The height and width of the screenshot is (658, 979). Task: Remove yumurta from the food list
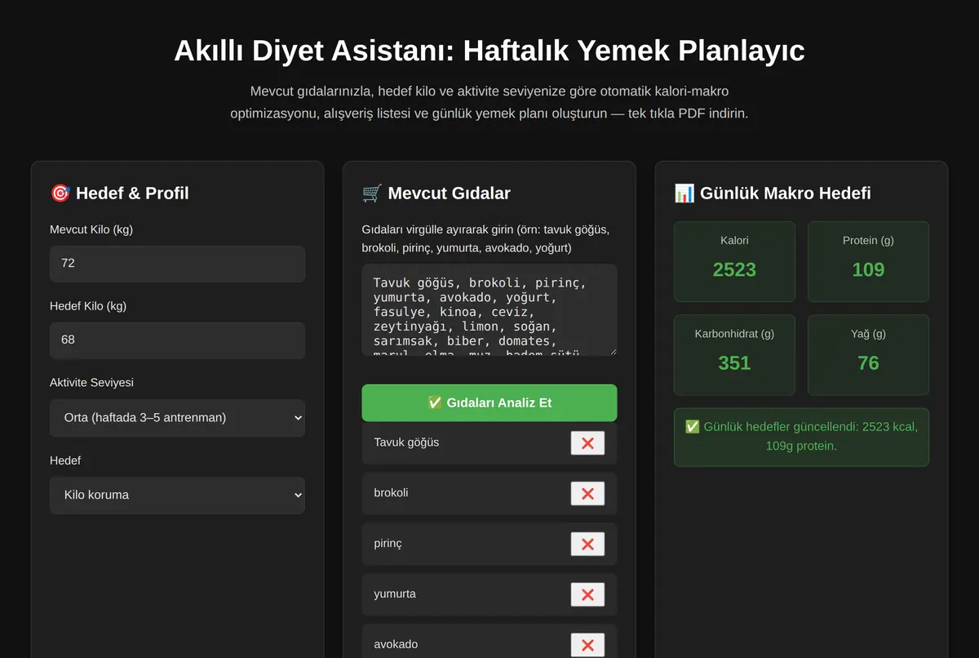click(x=587, y=595)
